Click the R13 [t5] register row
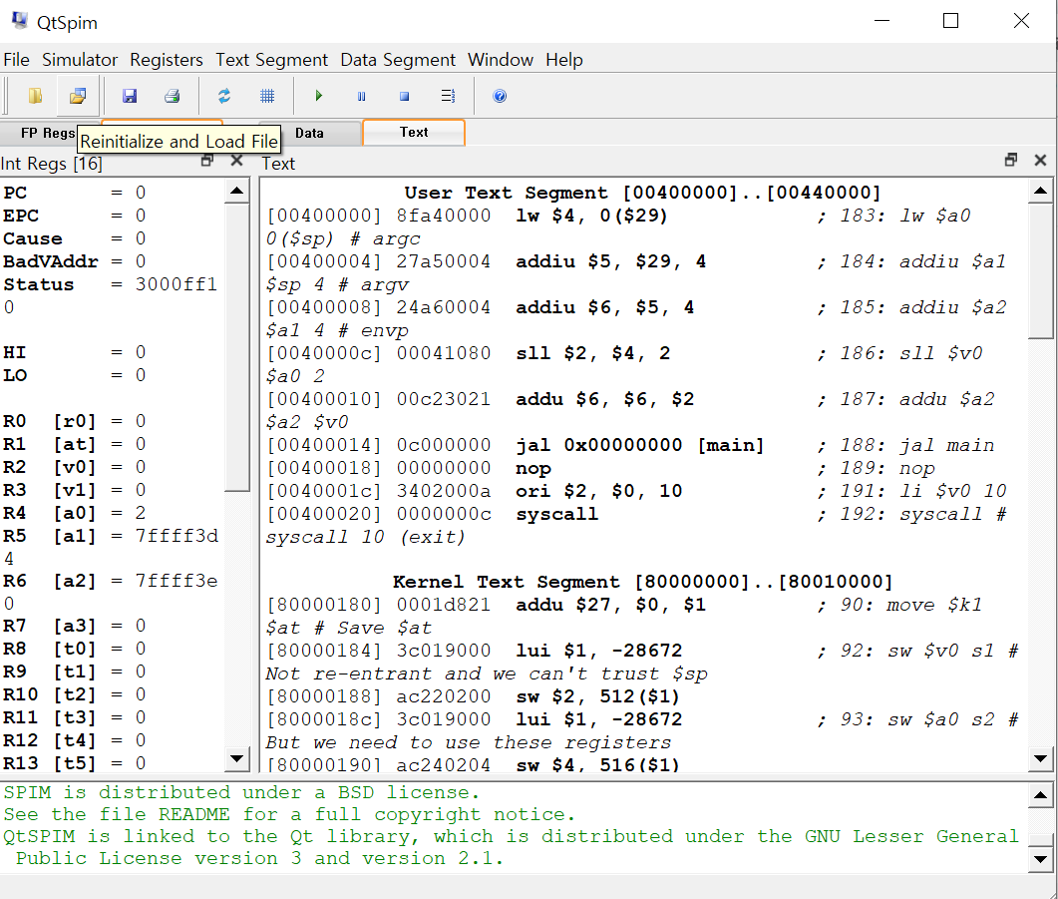 coord(74,763)
